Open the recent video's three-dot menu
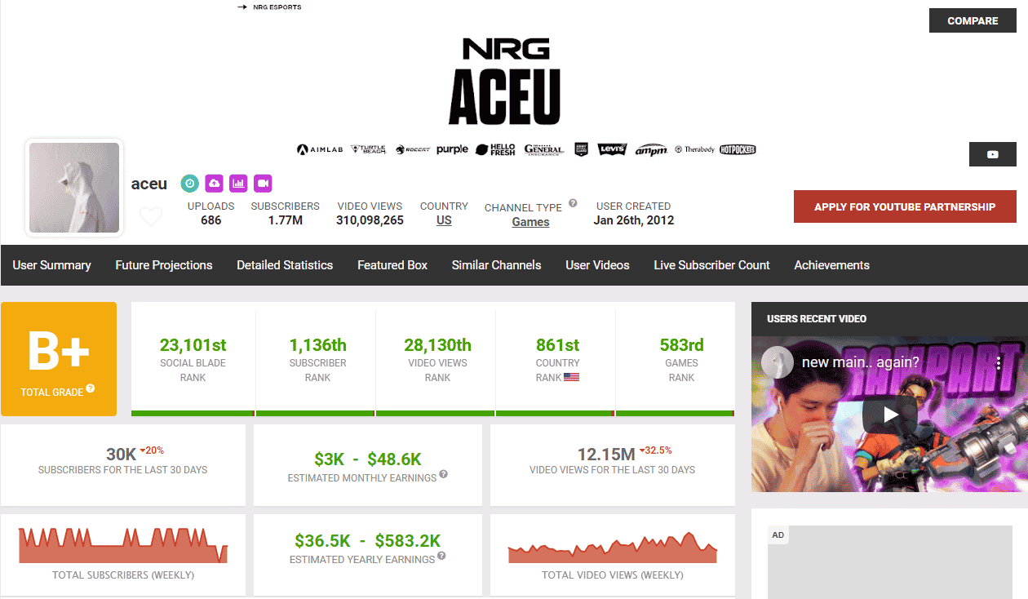Viewport: 1028px width, 599px height. [999, 362]
